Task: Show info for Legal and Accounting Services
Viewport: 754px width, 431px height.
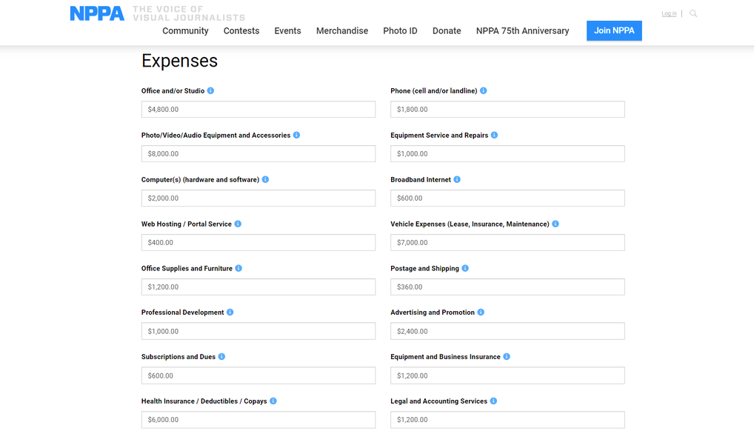Action: [493, 401]
